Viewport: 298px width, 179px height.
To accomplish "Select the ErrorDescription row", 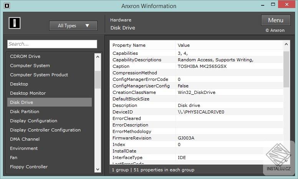I will 197,125.
